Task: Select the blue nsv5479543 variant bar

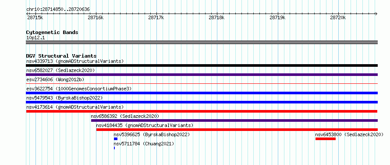Action: pos(202,102)
